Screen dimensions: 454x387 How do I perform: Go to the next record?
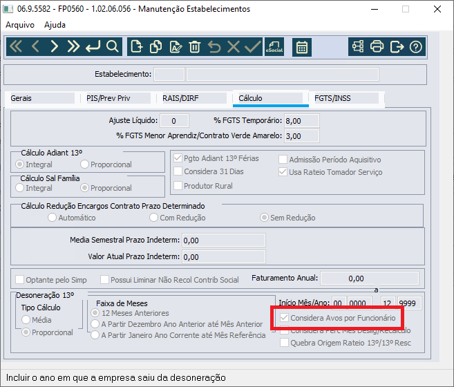(x=54, y=46)
